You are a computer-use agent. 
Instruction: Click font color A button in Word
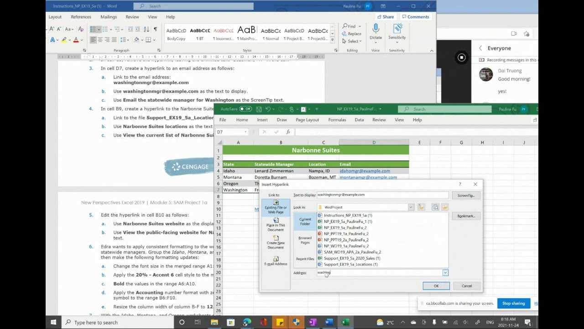pyautogui.click(x=76, y=40)
